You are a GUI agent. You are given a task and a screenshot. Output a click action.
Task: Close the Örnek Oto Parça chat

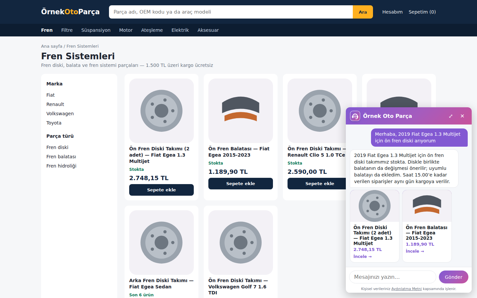(462, 116)
